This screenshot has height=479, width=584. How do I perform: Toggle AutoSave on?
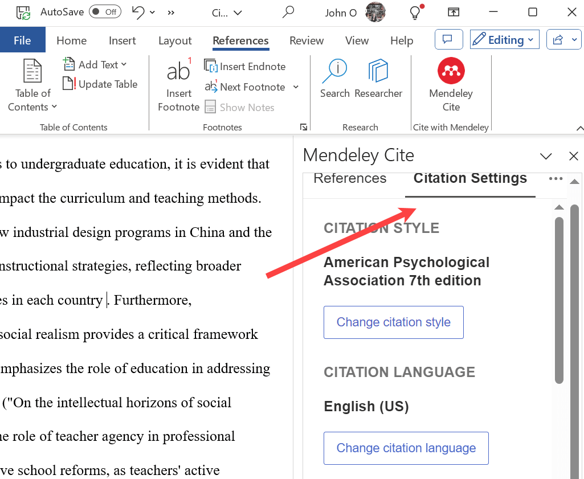[105, 11]
